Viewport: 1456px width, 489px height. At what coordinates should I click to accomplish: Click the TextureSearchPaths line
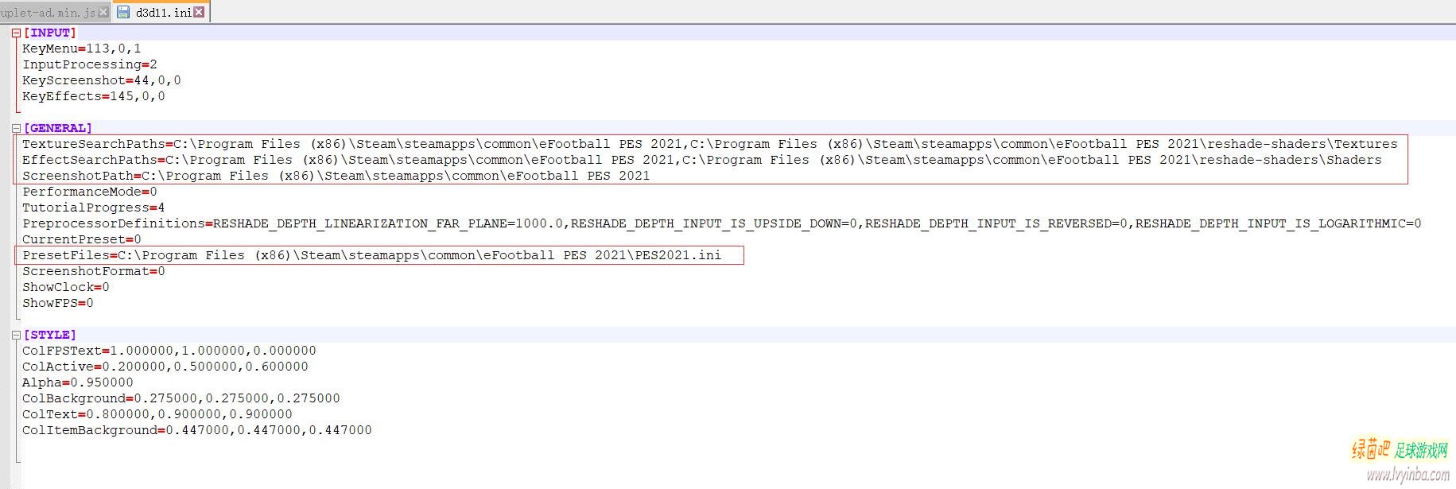tap(710, 144)
